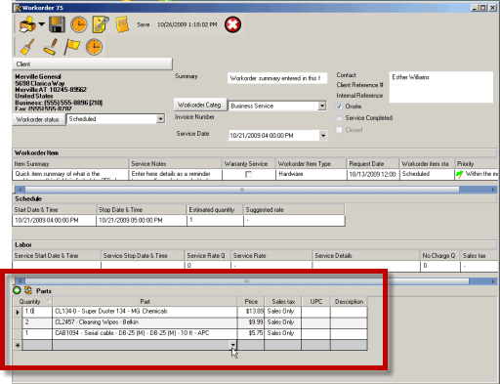Viewport: 500px width, 384px height.
Task: Click the new row asterisk selector in Parts
Action: click(x=18, y=345)
